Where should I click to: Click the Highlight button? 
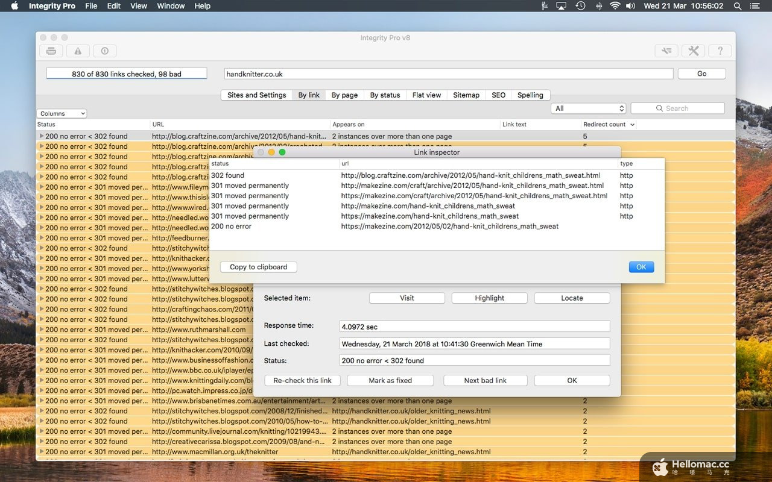490,298
